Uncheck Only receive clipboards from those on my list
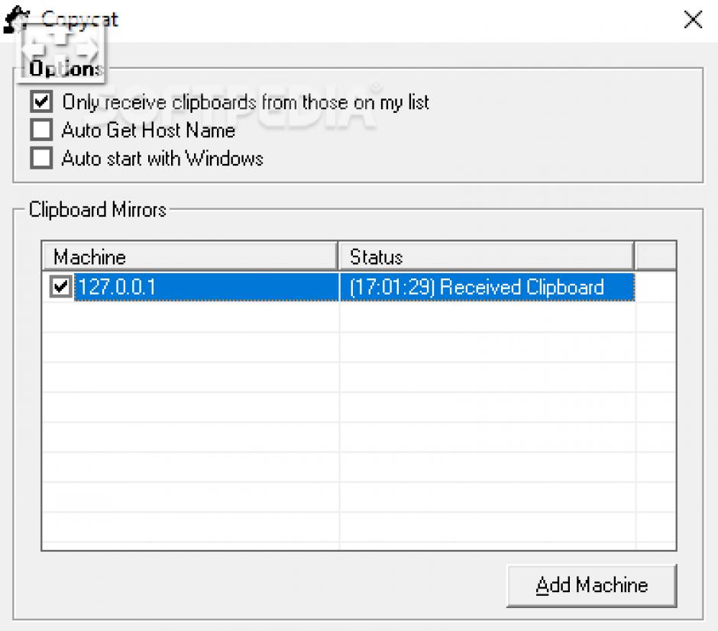718x631 pixels. (41, 101)
